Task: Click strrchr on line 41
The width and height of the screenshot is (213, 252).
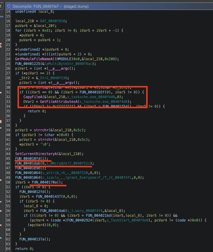Action: pyautogui.click(x=45, y=140)
